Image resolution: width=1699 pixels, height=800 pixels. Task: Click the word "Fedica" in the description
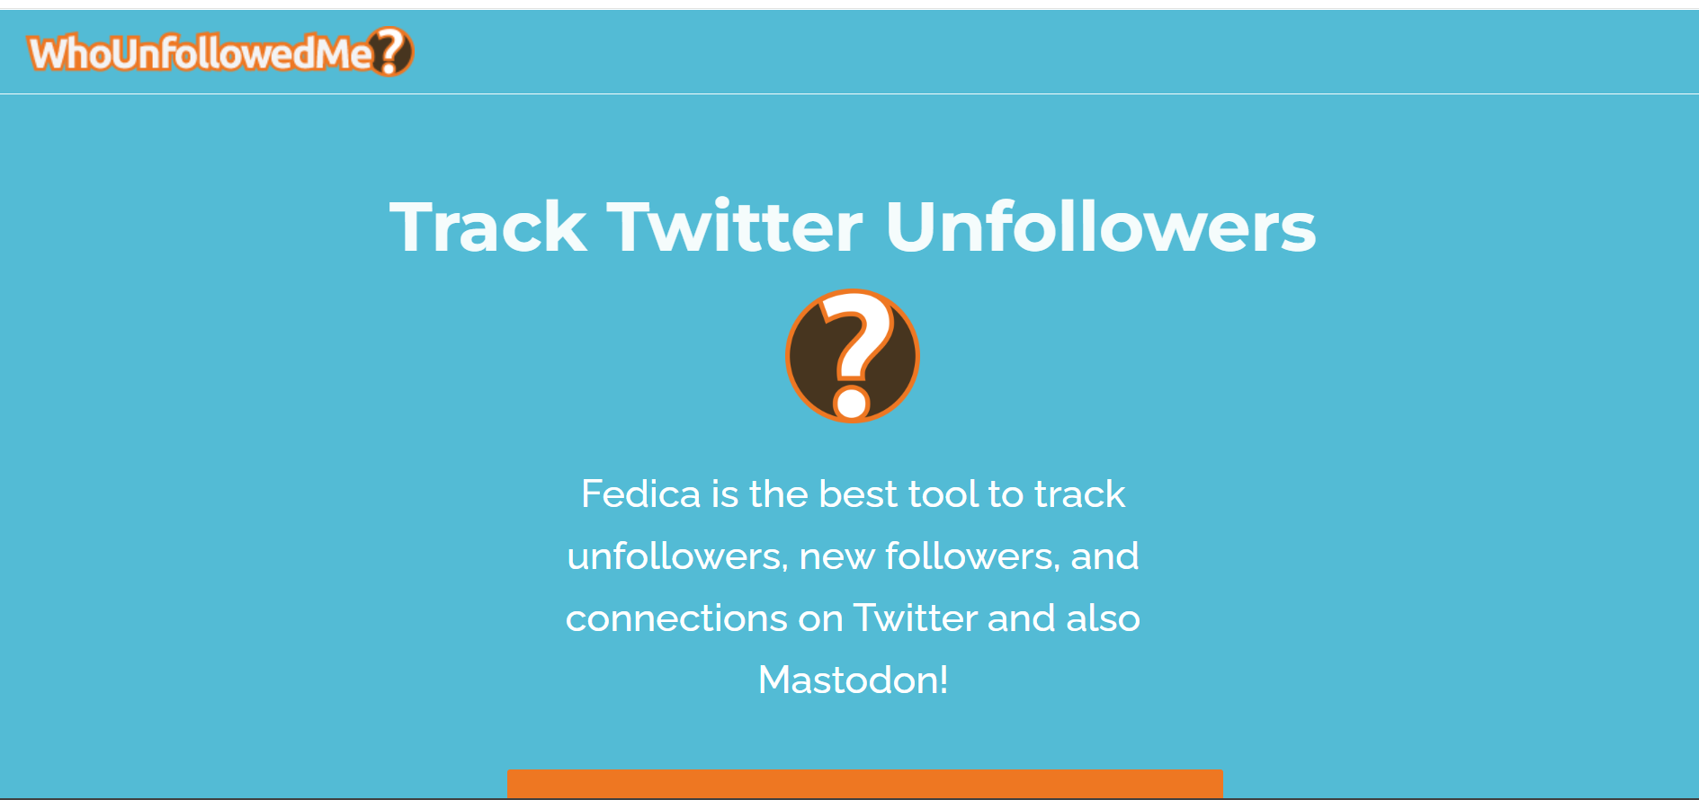pyautogui.click(x=640, y=494)
